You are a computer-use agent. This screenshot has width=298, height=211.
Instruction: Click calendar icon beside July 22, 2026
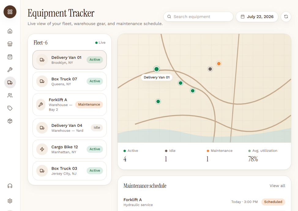243,17
